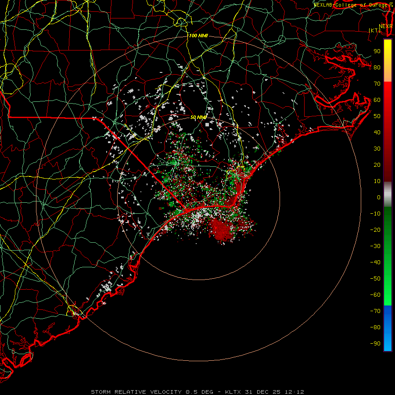Click the -30 value on the velocity scale
Screen dimensions: 395x395
point(375,246)
